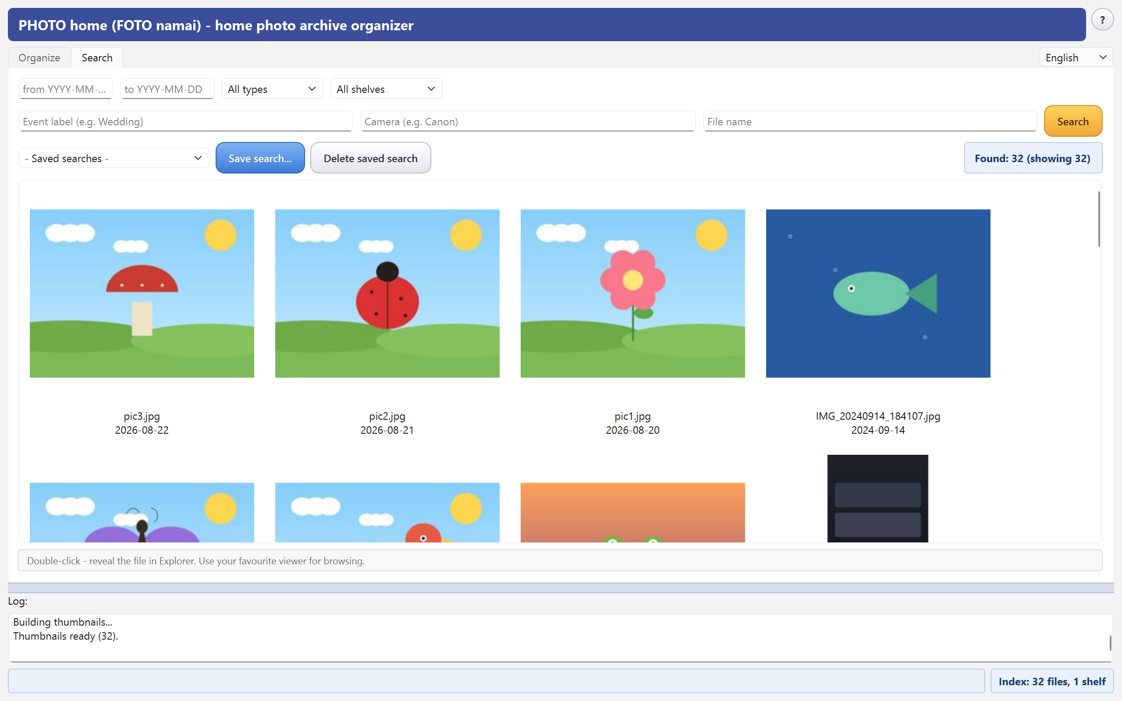The height and width of the screenshot is (701, 1122).
Task: Click the Camera input field
Action: 528,121
